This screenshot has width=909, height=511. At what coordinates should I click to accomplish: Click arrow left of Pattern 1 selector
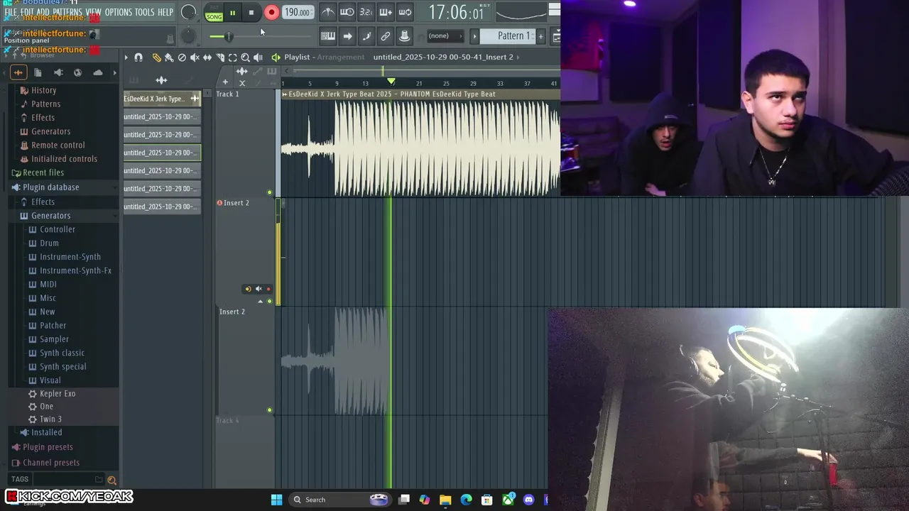coord(474,36)
